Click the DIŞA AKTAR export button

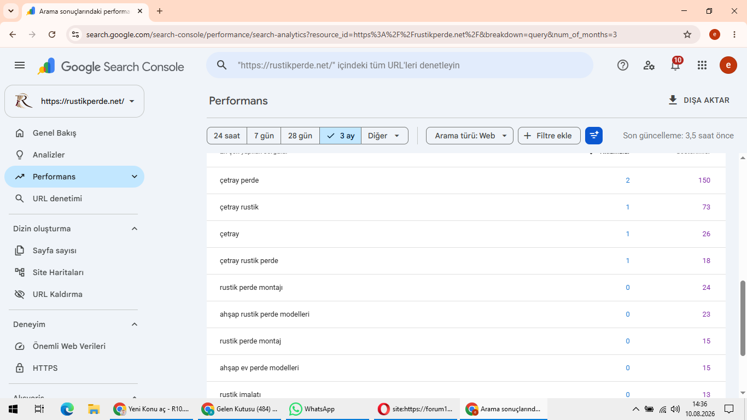[699, 100]
